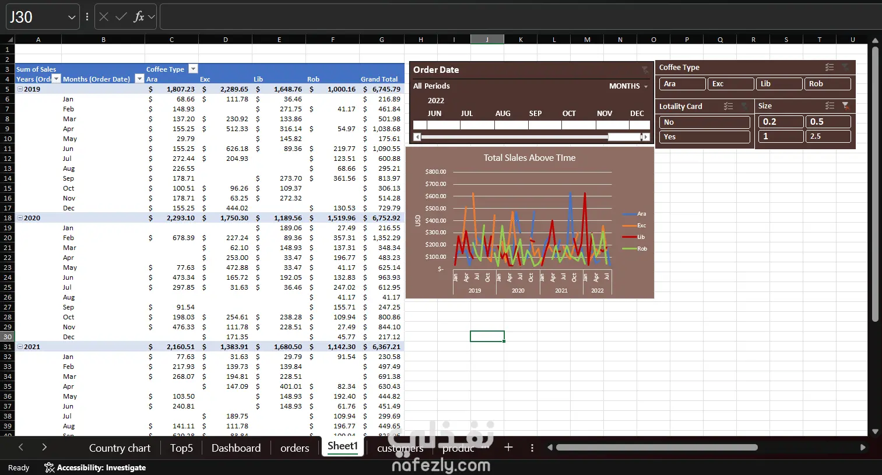882x475 pixels.
Task: Click the horizontal sheet scrollbar thumb
Action: click(657, 448)
